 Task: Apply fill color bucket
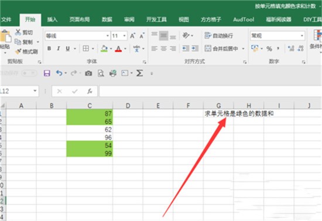click(104, 49)
